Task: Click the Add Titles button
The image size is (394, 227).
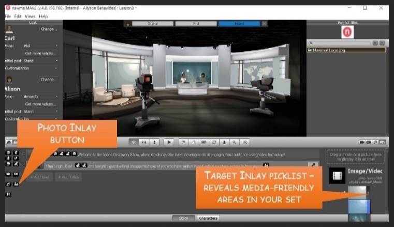Action: [x=68, y=177]
